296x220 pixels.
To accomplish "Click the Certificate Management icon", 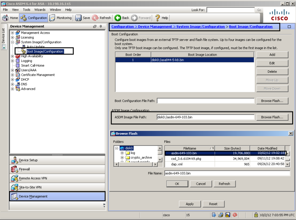I will point(18,75).
